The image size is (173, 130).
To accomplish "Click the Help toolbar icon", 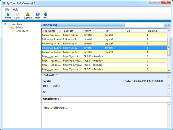I will [x=38, y=16].
